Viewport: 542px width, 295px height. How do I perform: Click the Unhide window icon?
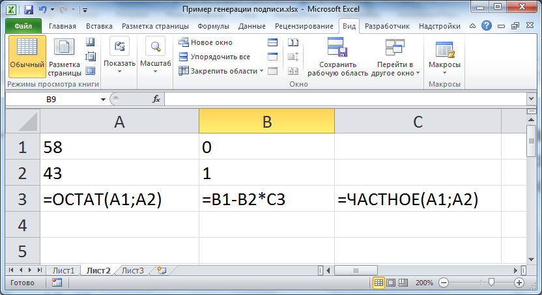point(273,71)
